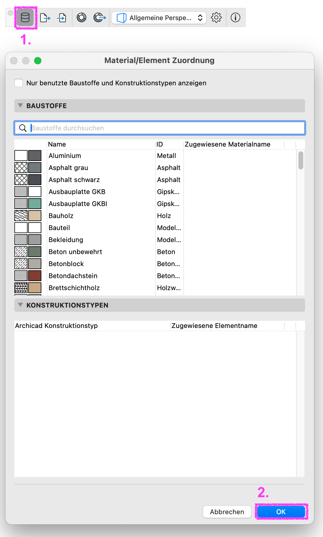Click the import file arrow icon
Image resolution: width=323 pixels, height=537 pixels.
point(62,18)
